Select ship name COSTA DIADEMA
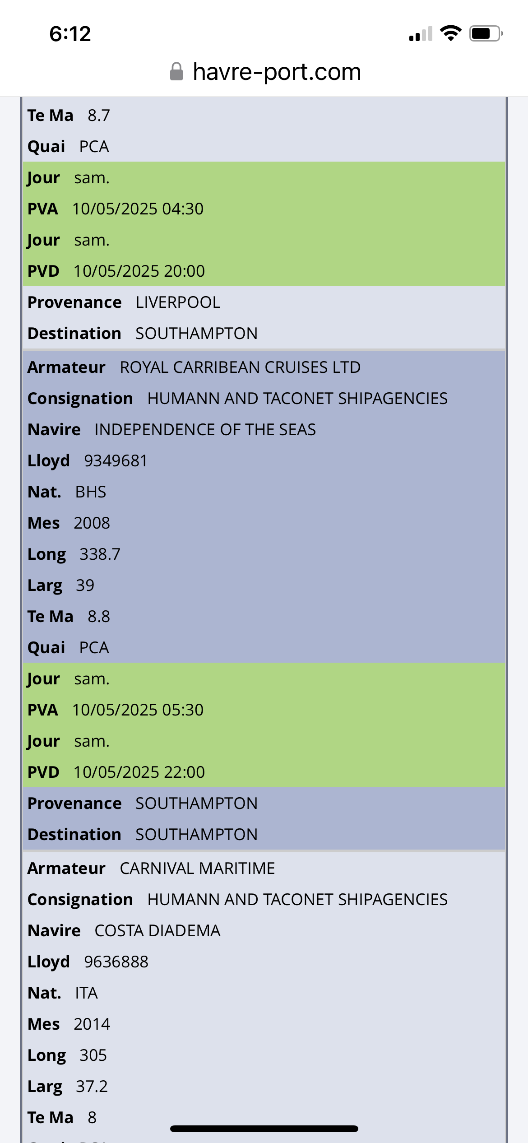 pyautogui.click(x=157, y=930)
